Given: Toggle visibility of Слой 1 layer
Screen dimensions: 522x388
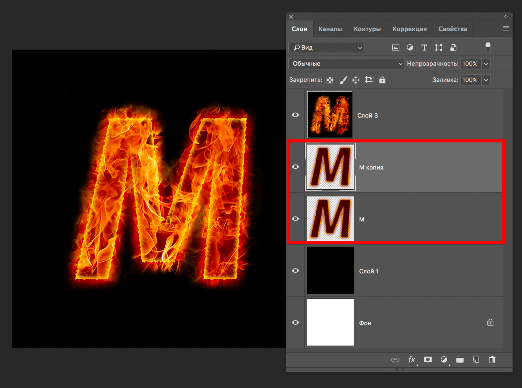Looking at the screenshot, I should click(295, 271).
